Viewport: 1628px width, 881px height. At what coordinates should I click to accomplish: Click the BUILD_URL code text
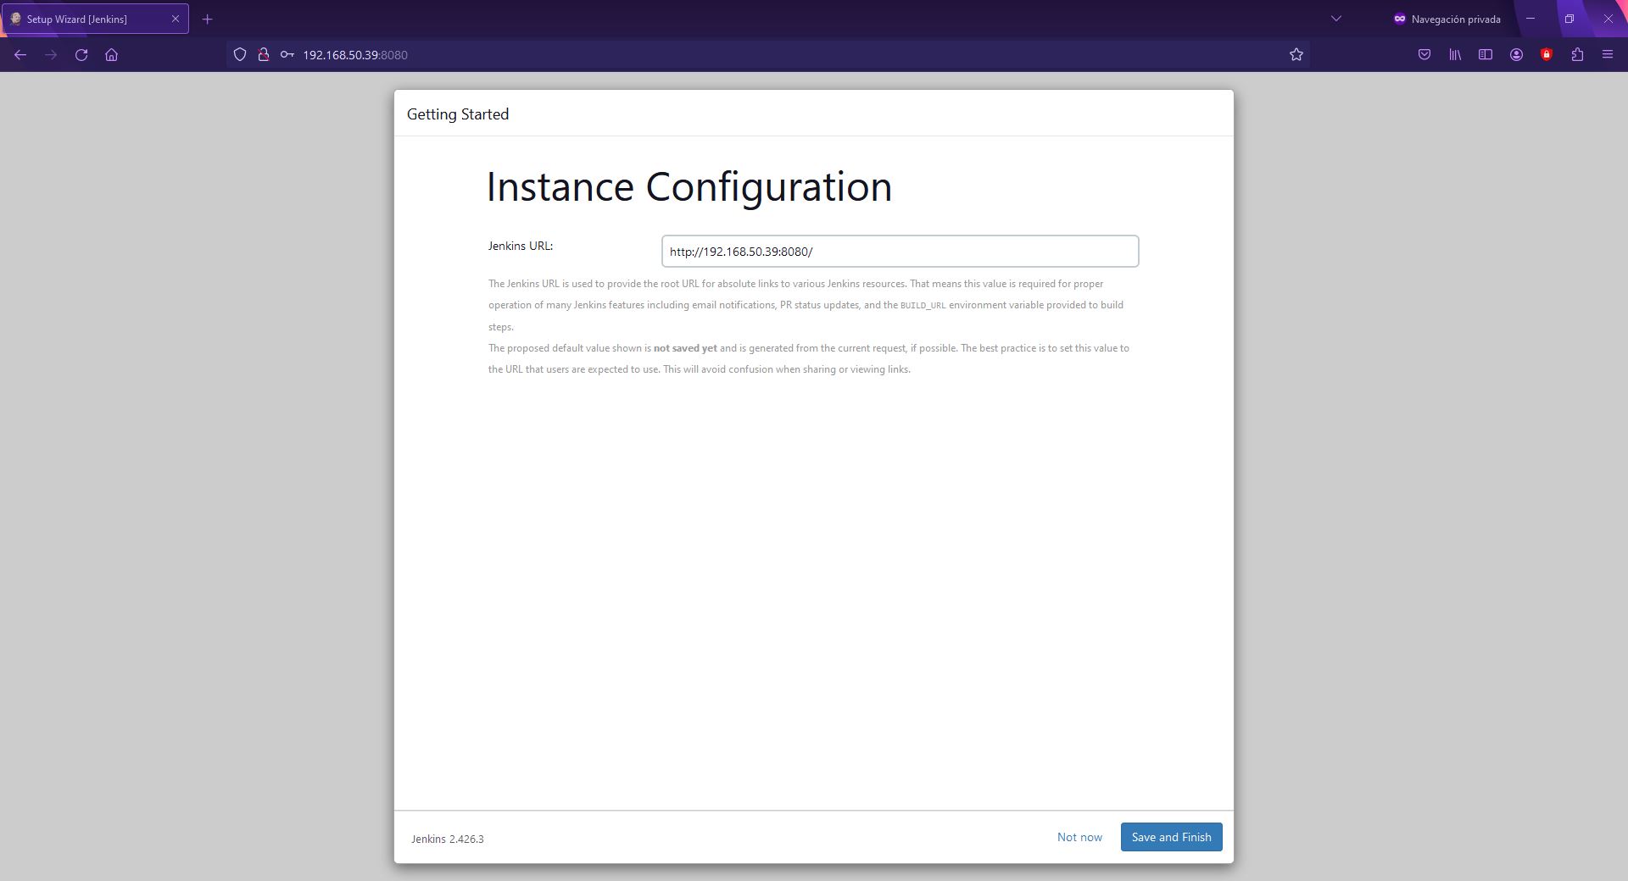923,306
